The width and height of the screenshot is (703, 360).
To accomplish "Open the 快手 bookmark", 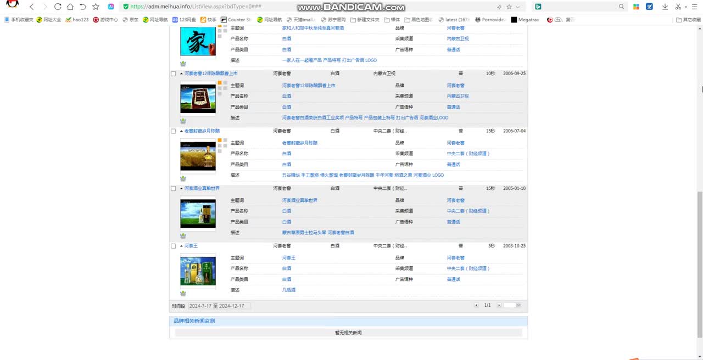I will 208,20.
